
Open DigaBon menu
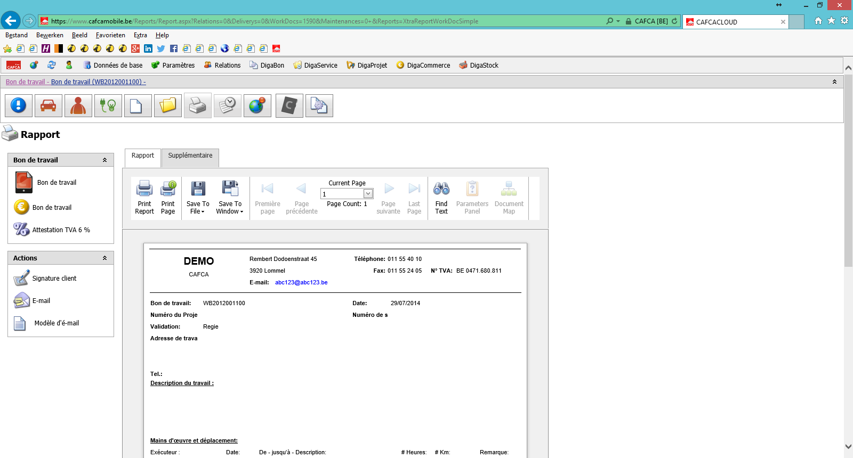pos(267,65)
